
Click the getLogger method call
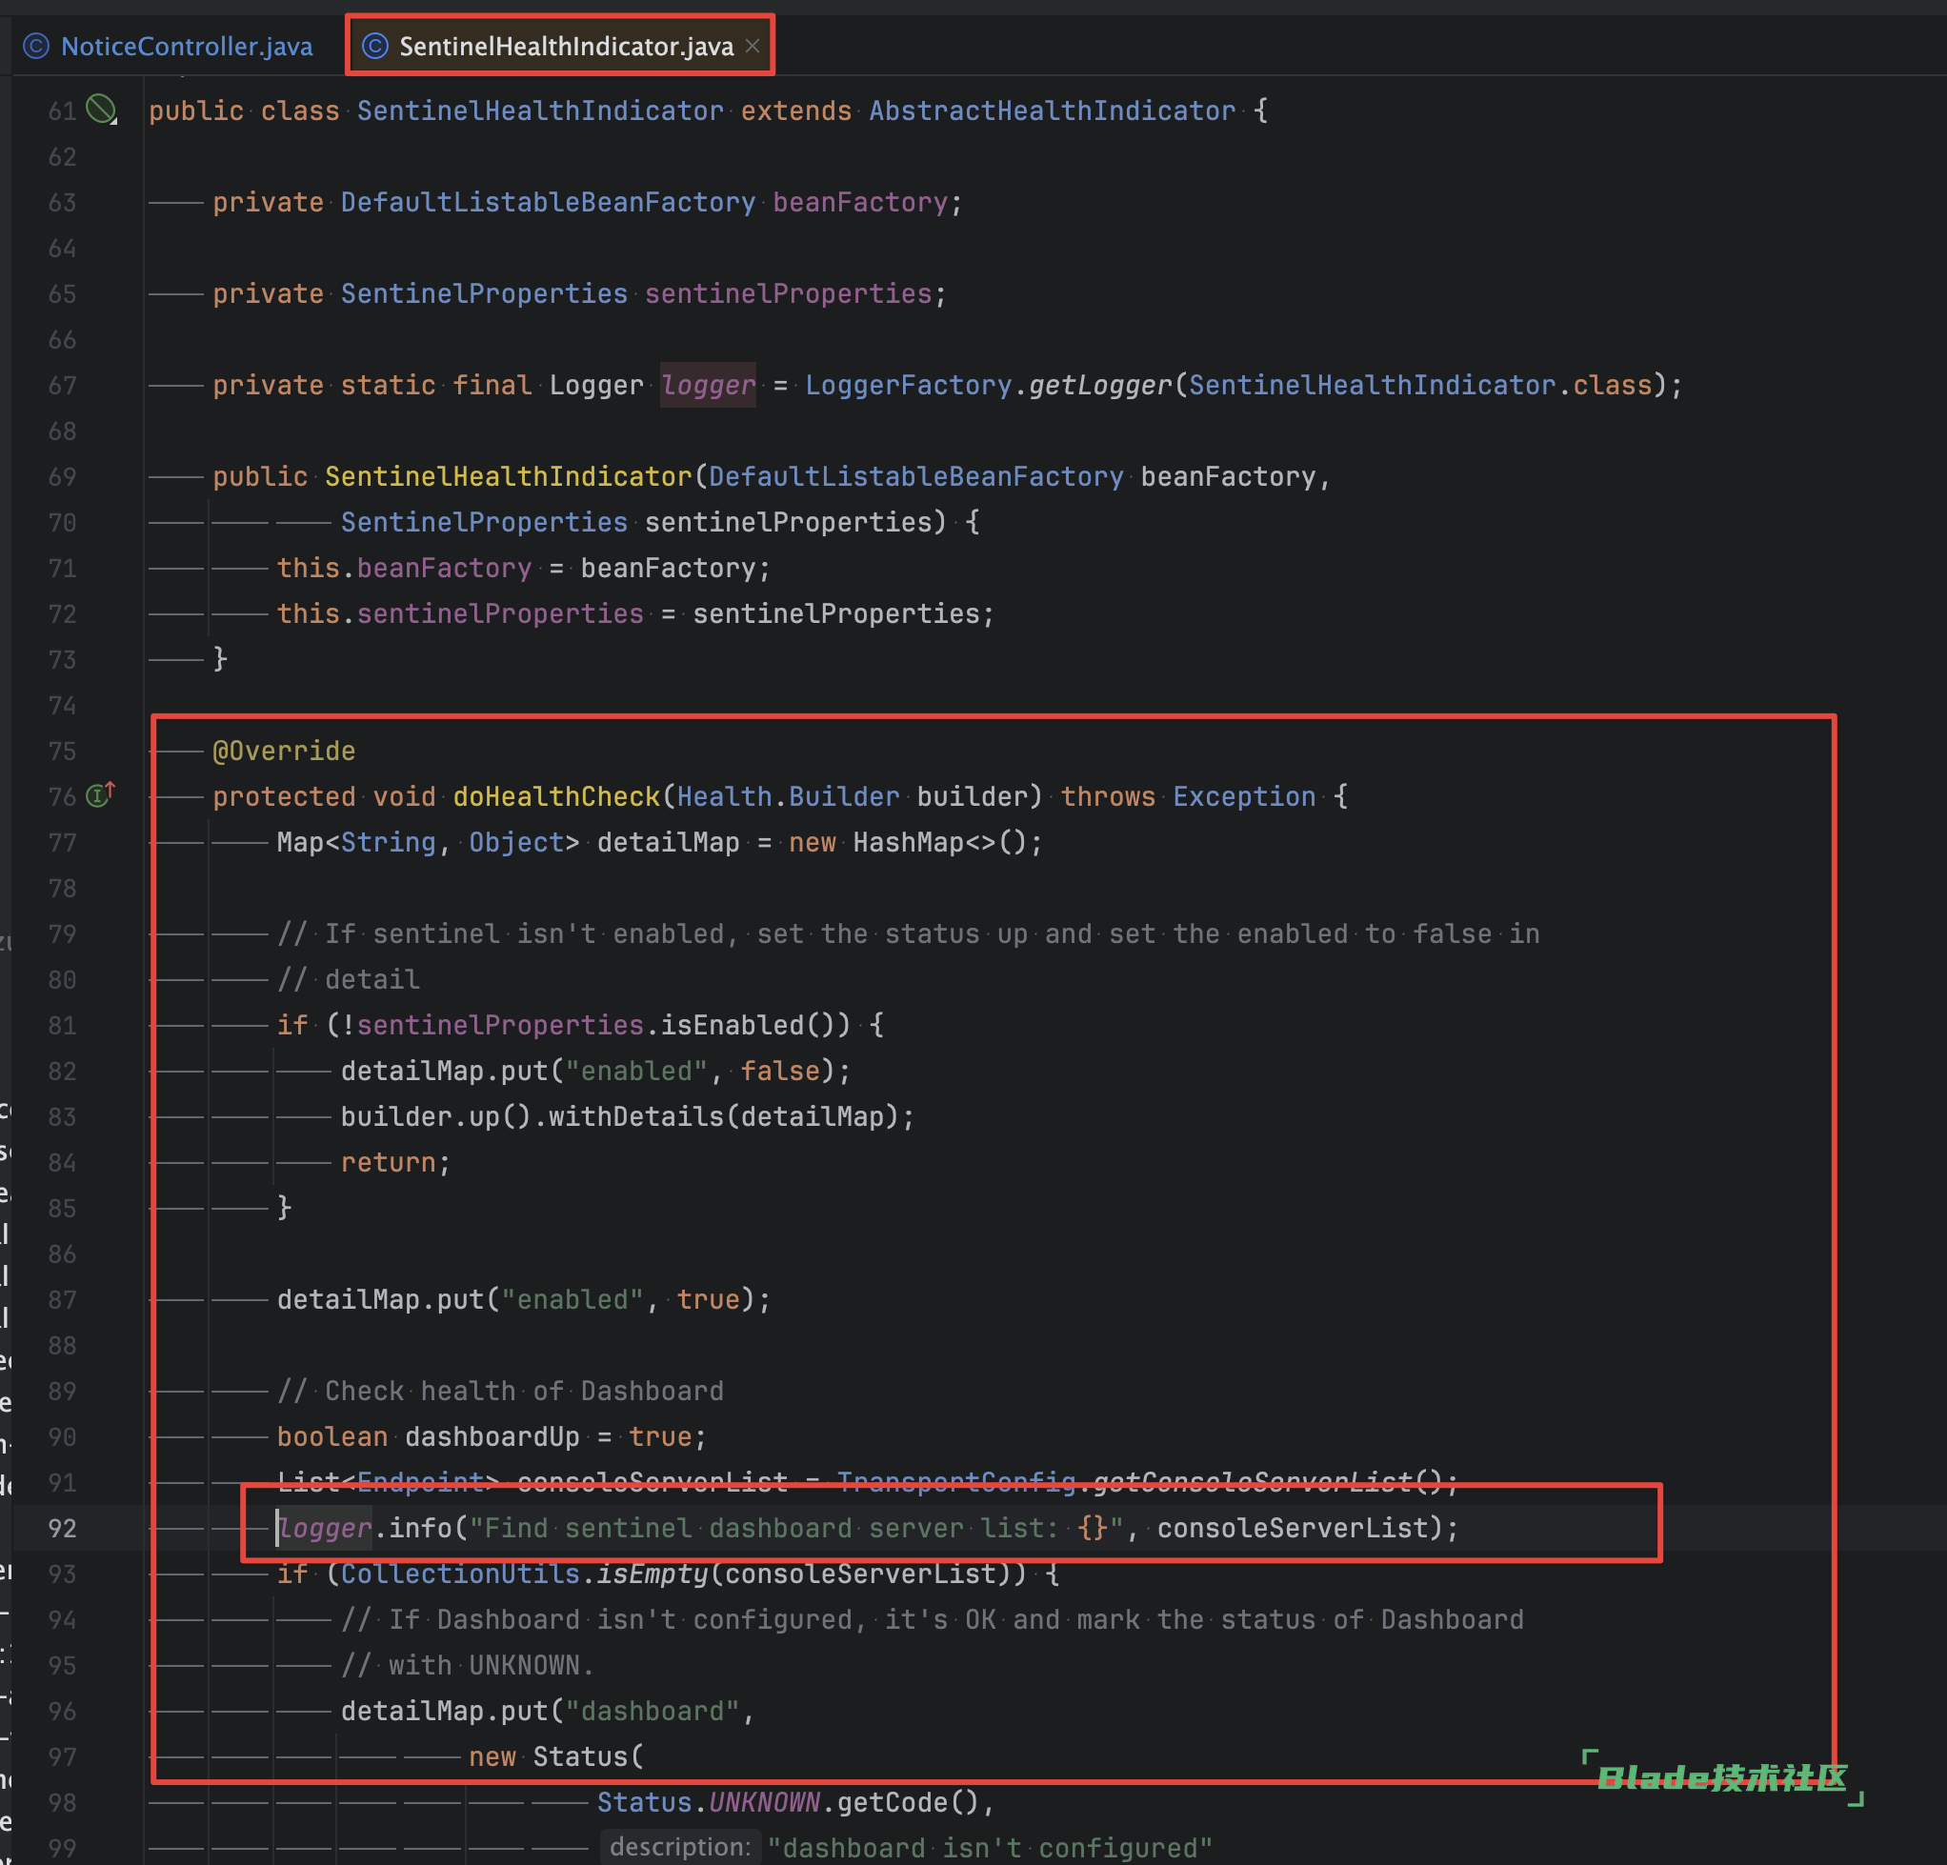coord(1100,384)
